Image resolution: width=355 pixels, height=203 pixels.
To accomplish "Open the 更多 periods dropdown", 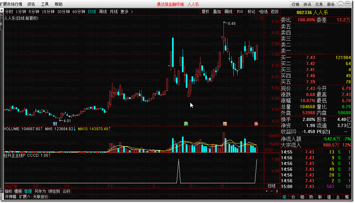I will click(124, 11).
